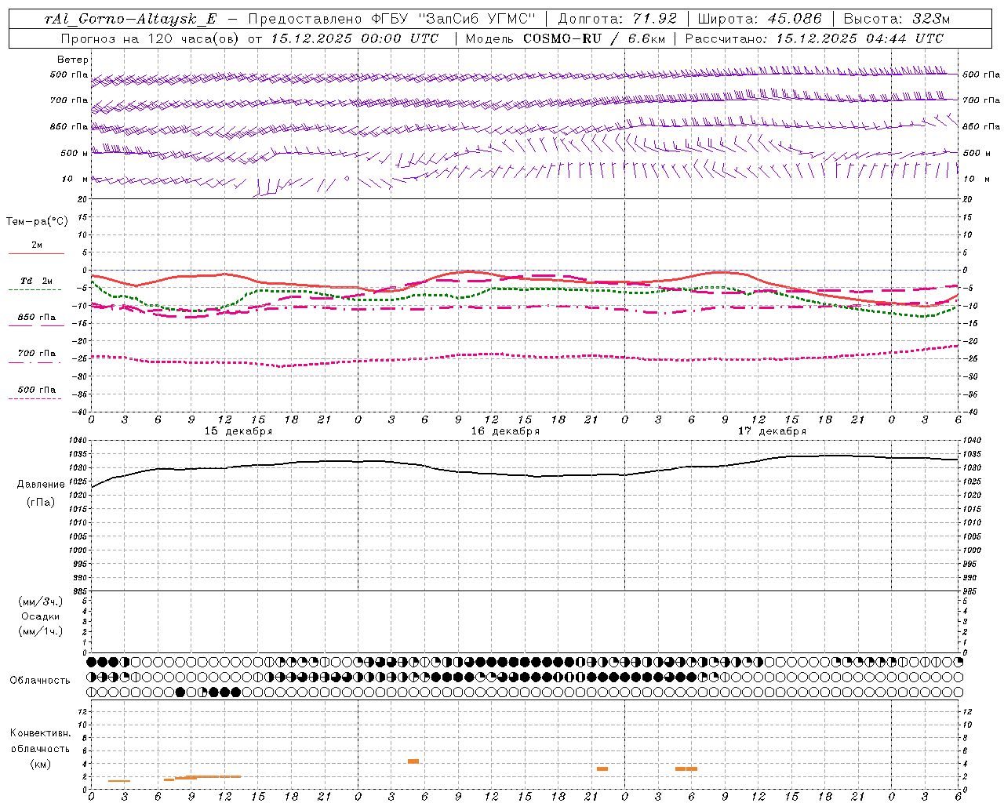Click the calculated time Рассчитано: 15.12.2025 04:44 UTC
This screenshot has height=803, width=1004.
pos(814,38)
